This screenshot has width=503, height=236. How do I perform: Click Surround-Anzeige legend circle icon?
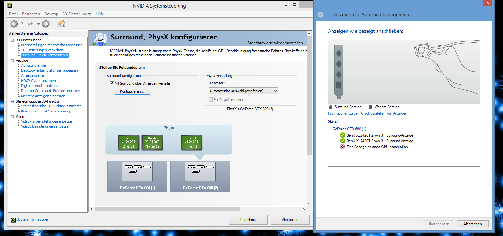(331, 107)
